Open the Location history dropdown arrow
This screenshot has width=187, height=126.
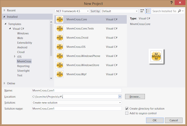[x=120, y=97]
